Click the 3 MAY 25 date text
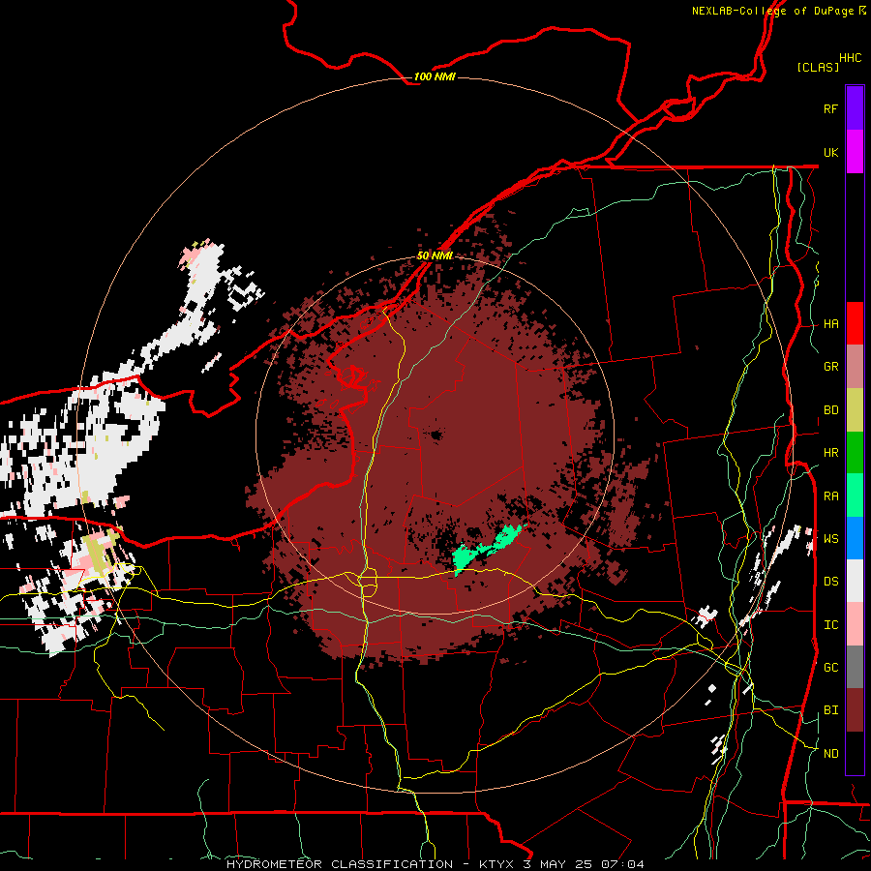 [556, 864]
